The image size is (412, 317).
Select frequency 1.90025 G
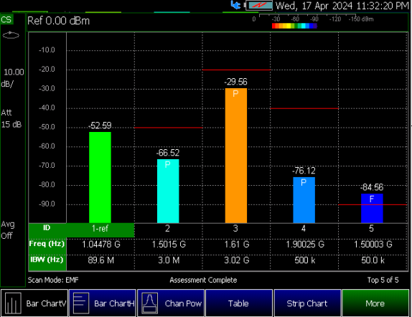(305, 245)
